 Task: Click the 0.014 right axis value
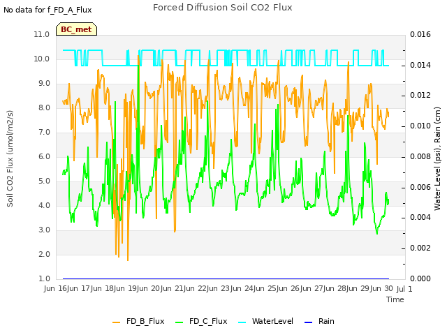tap(420, 65)
